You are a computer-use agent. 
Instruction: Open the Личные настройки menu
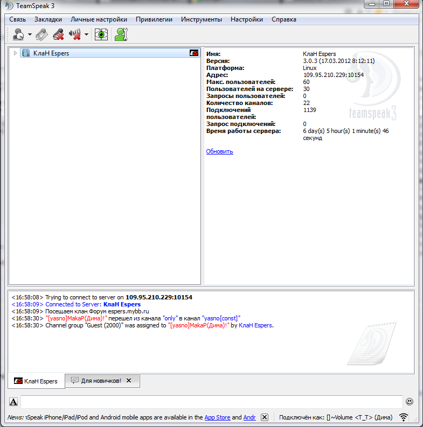[99, 19]
